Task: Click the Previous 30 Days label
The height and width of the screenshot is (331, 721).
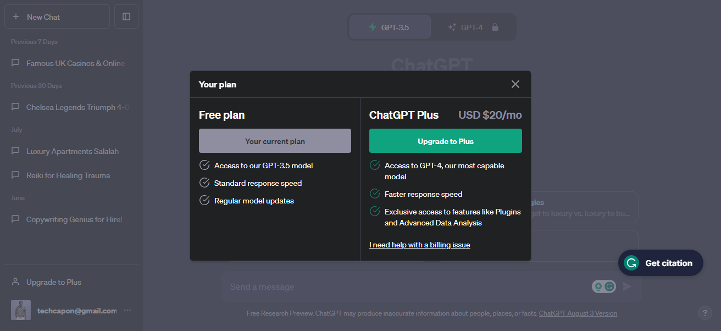Action: pyautogui.click(x=36, y=86)
